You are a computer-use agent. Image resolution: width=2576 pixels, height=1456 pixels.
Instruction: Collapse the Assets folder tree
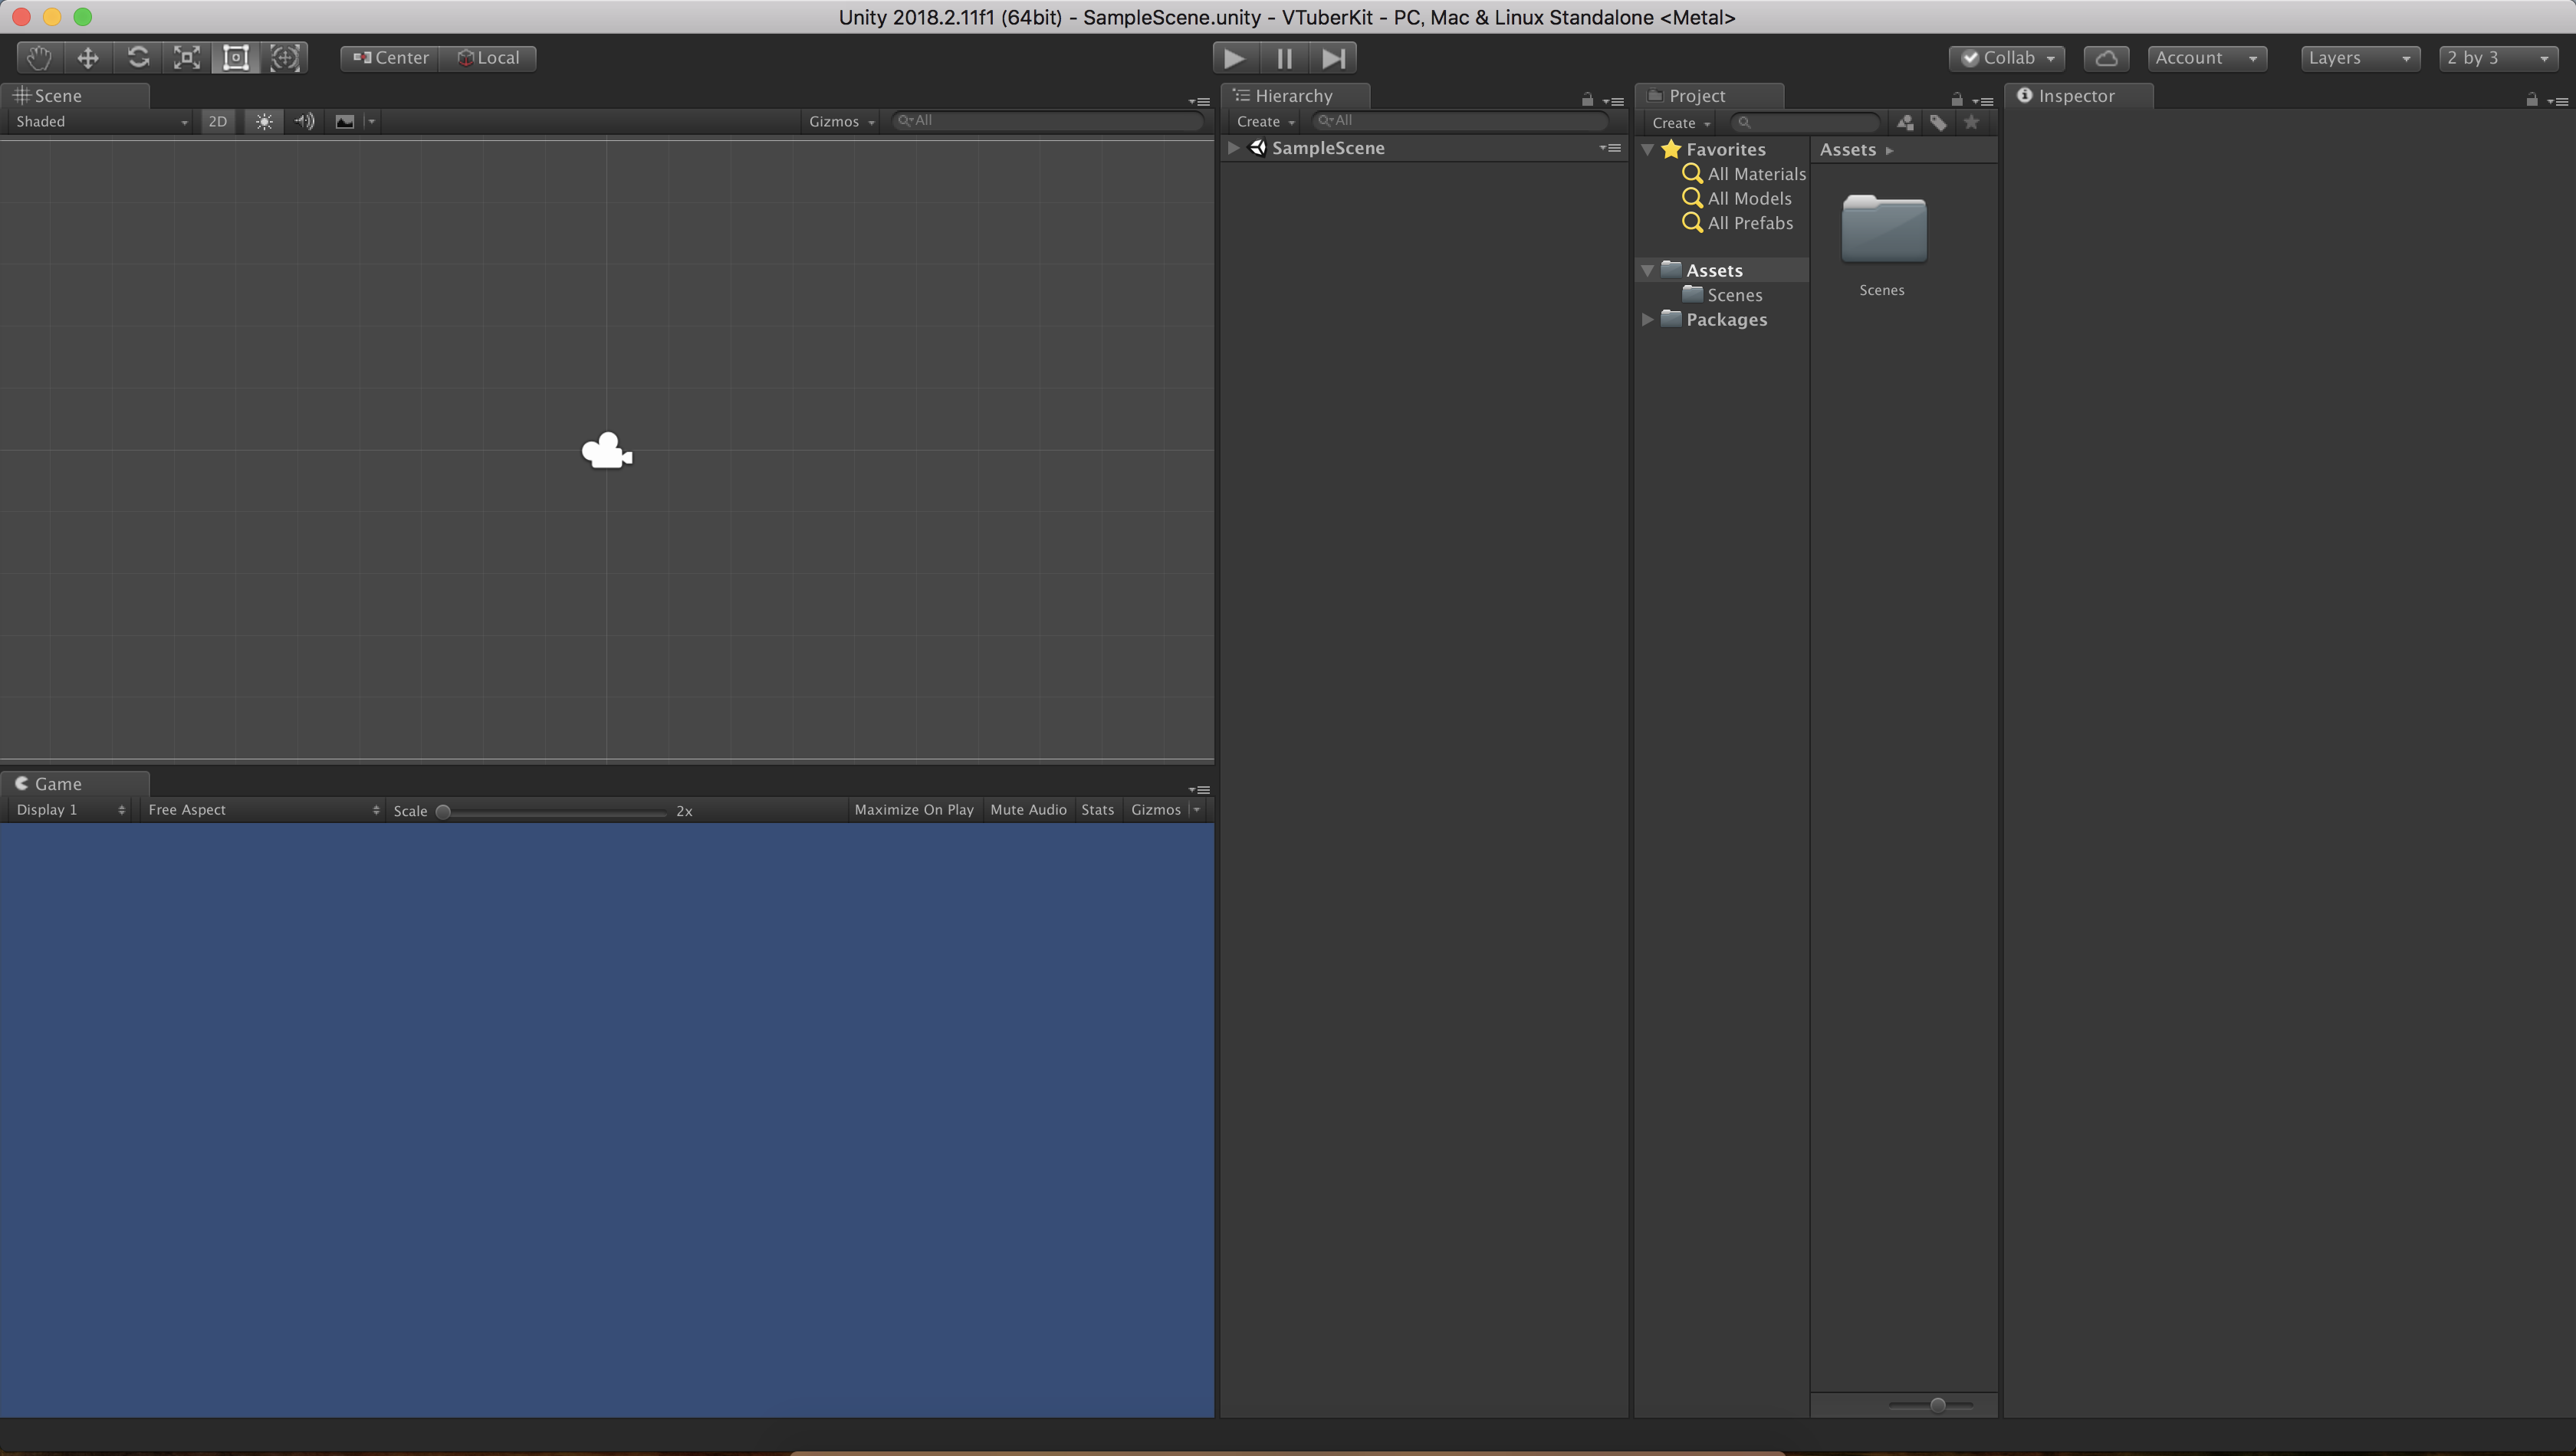pyautogui.click(x=1648, y=271)
